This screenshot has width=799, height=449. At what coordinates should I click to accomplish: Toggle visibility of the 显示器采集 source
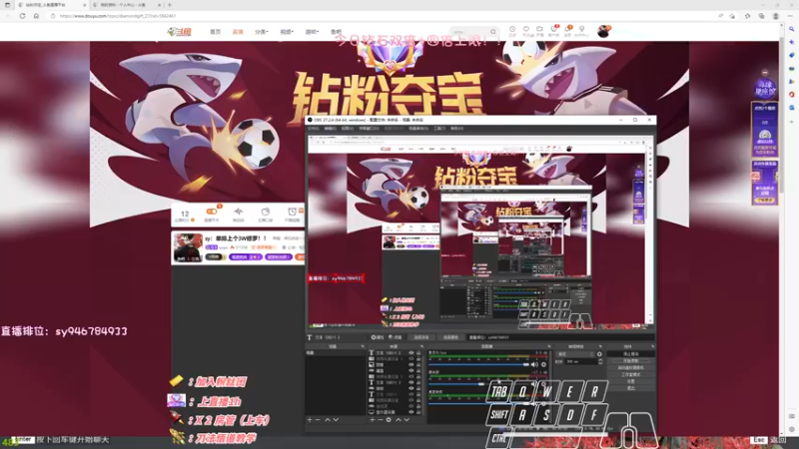click(x=411, y=412)
